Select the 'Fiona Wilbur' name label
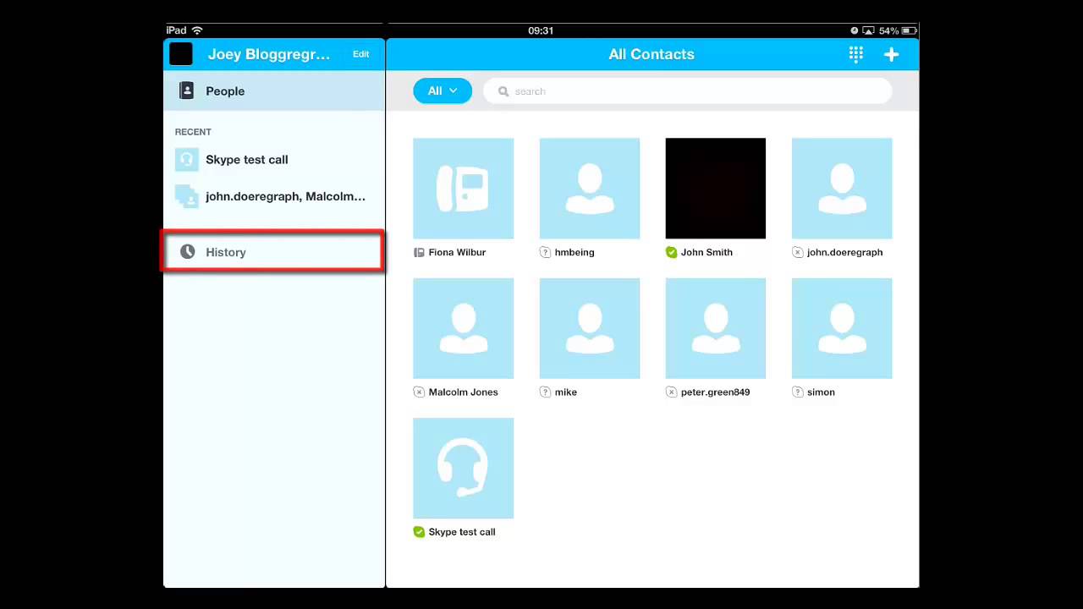Image resolution: width=1083 pixels, height=609 pixels. (457, 252)
